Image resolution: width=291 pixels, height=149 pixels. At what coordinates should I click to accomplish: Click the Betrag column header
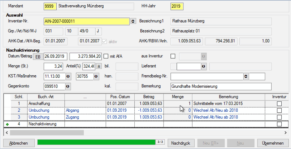(x=148, y=97)
